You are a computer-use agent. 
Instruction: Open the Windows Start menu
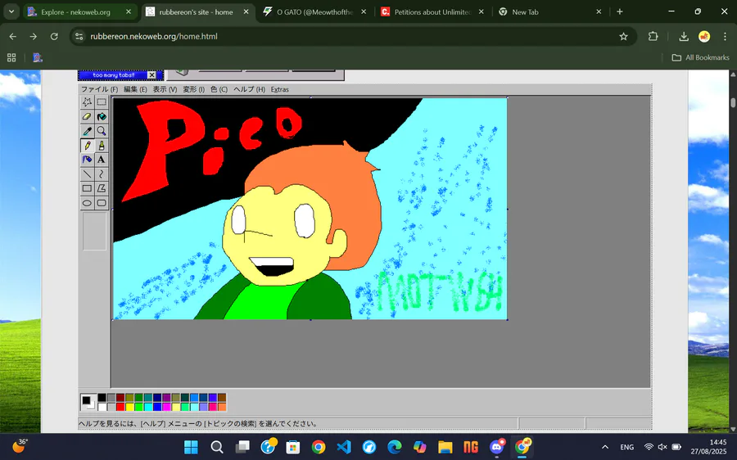(x=191, y=447)
